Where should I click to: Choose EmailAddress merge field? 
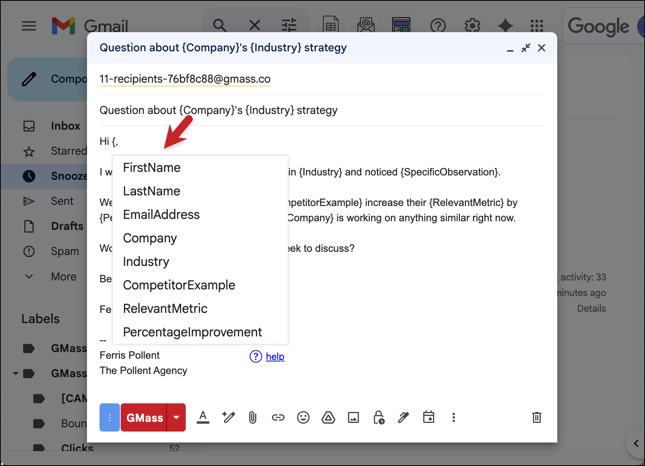point(200,215)
